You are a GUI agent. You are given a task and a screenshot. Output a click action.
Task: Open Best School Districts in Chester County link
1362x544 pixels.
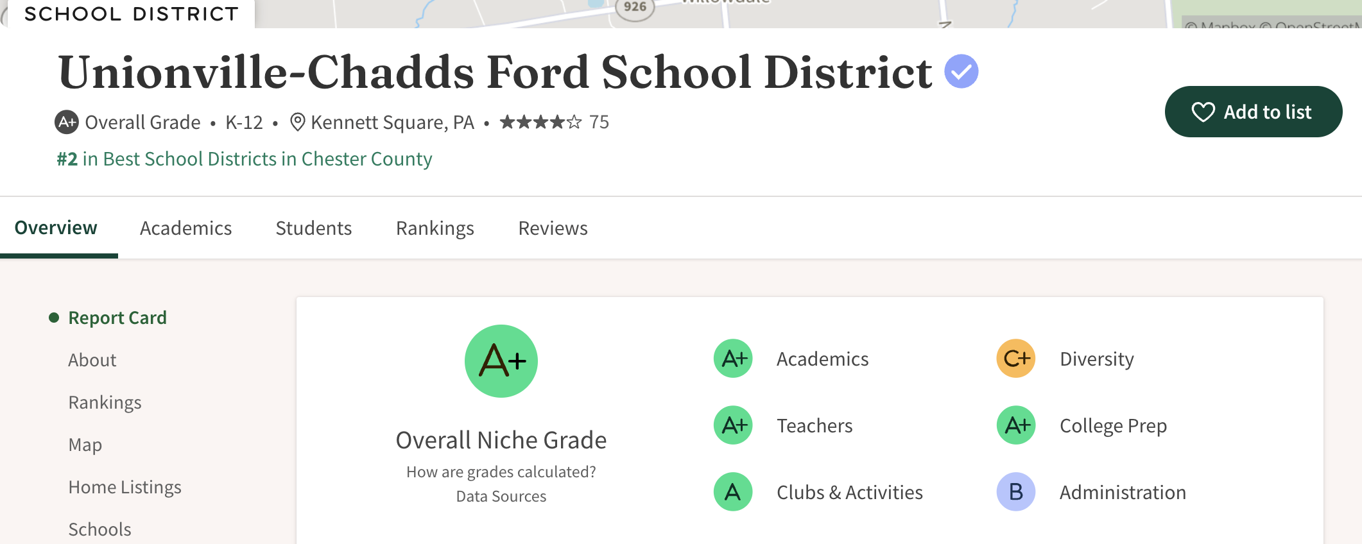(x=245, y=159)
